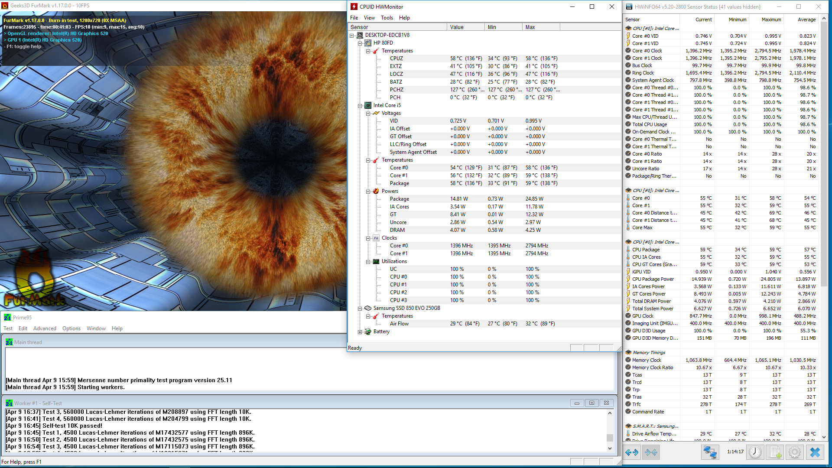
Task: Click Prime95 Main thread window icon
Action: click(x=9, y=342)
